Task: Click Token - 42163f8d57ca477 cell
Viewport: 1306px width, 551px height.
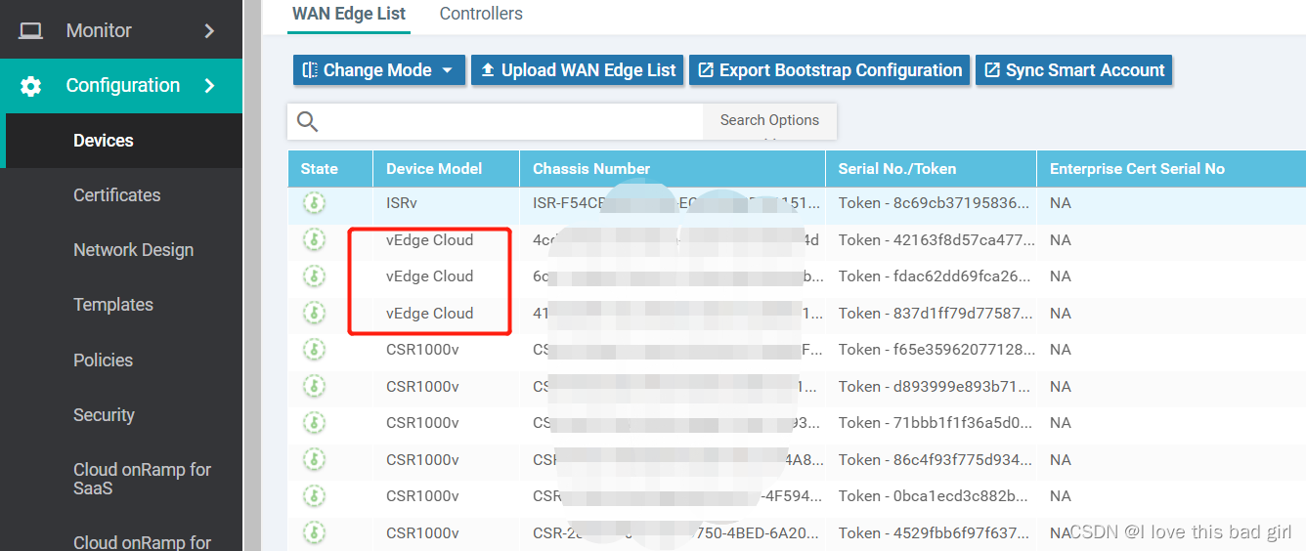Action: pyautogui.click(x=934, y=240)
